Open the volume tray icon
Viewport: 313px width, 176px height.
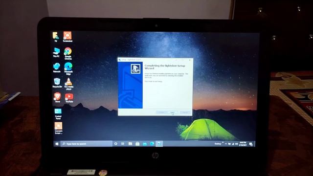[x=237, y=144]
